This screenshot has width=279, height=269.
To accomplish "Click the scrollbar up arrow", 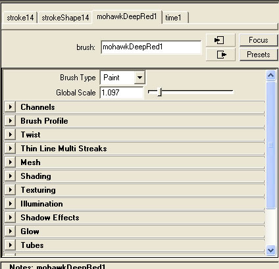I will (270, 76).
